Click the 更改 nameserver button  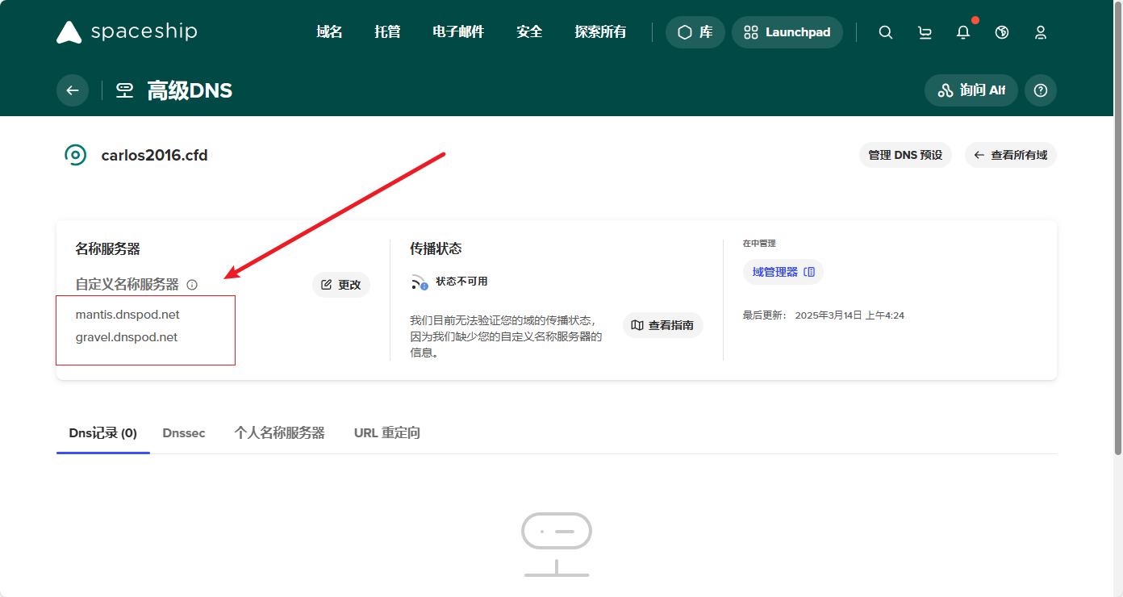pyautogui.click(x=341, y=285)
